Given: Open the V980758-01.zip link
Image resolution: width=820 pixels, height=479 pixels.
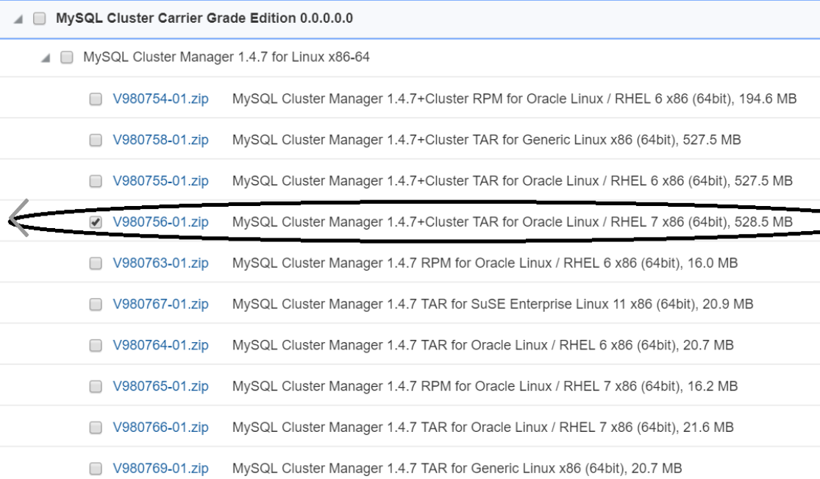Looking at the screenshot, I should click(x=160, y=140).
